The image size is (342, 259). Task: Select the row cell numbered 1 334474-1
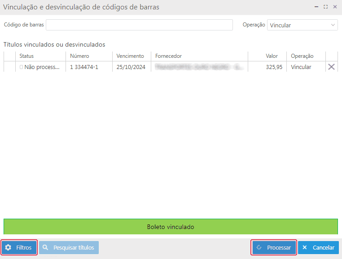coord(84,67)
